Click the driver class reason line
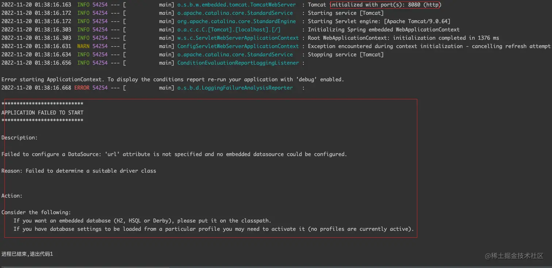Viewport: 552px width, 268px height. click(78, 171)
